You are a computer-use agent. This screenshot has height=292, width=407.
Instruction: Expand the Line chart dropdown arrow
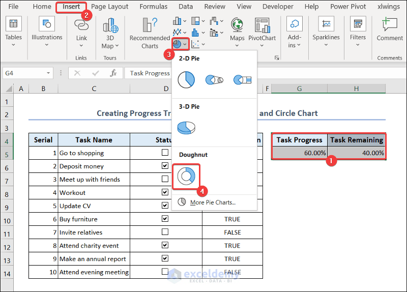185,33
